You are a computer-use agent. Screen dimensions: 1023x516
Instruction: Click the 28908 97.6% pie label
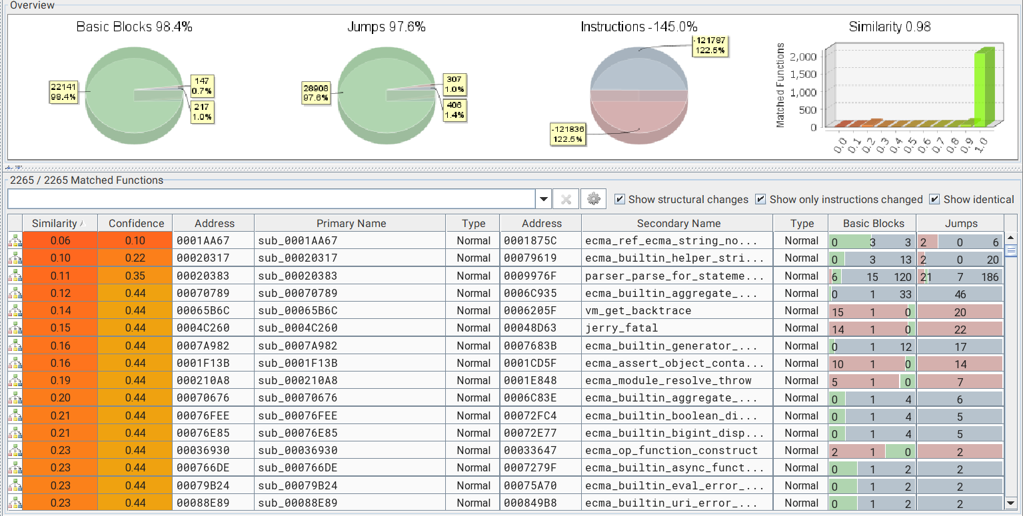[316, 92]
